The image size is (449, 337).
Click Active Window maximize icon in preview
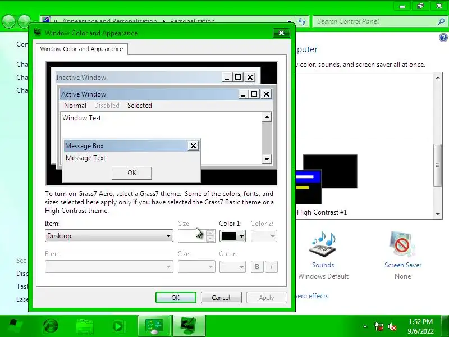[x=254, y=94]
